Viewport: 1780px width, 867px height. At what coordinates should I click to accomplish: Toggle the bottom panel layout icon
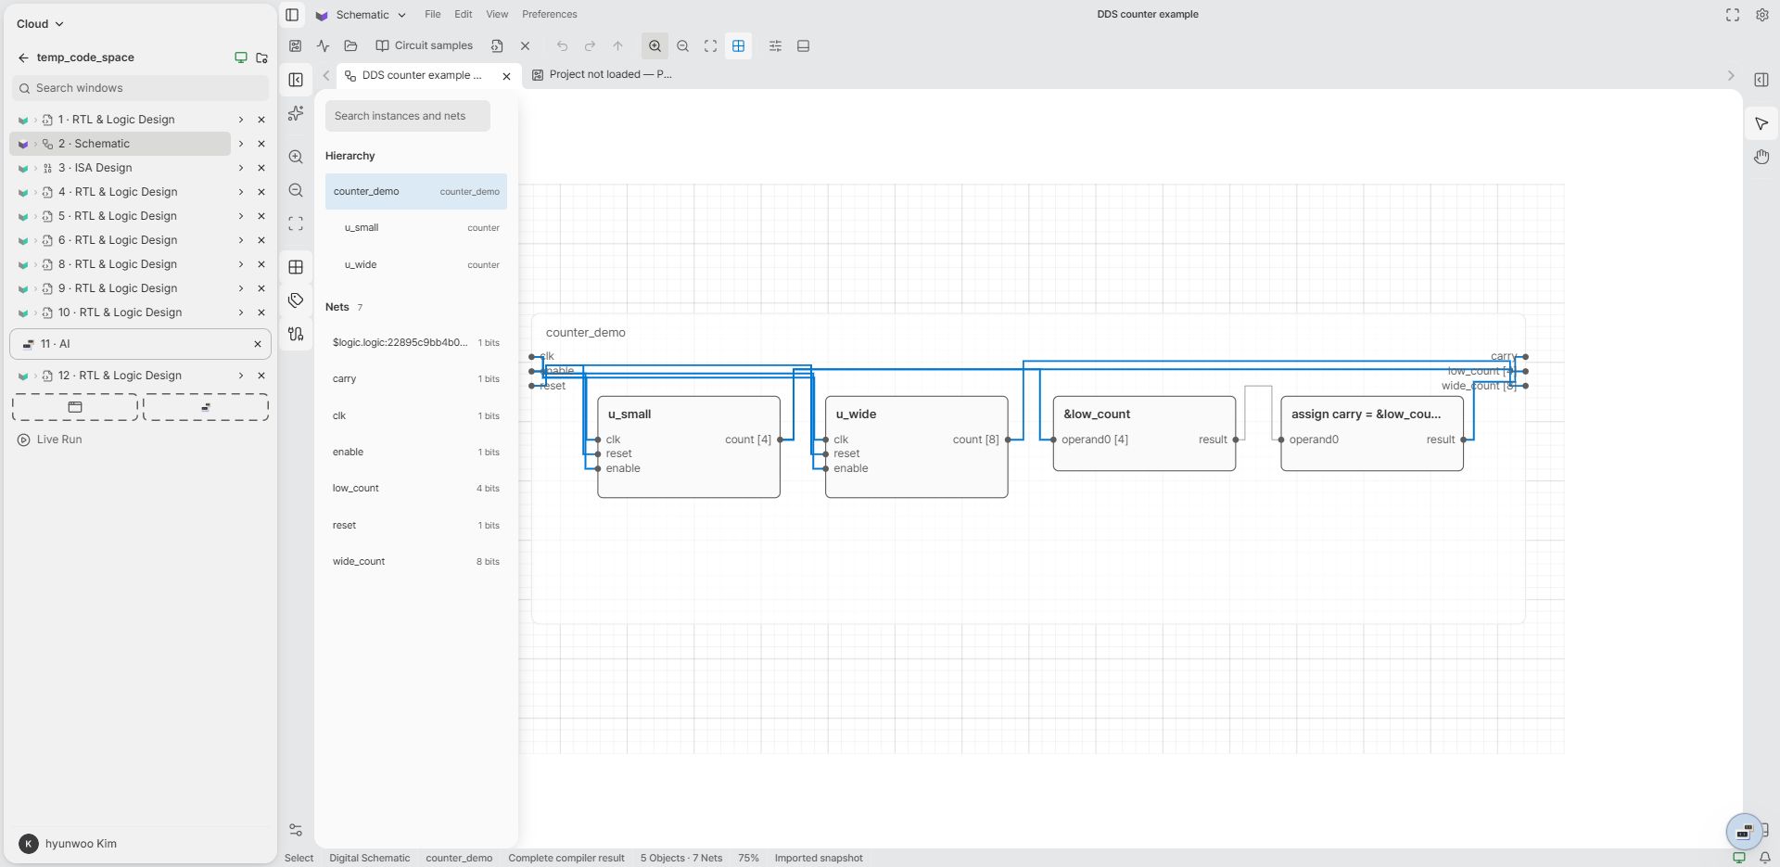click(x=804, y=45)
